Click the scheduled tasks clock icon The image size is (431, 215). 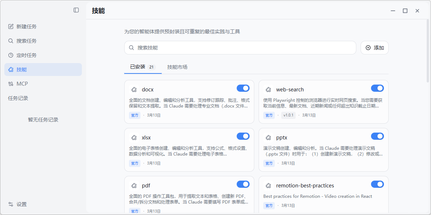pos(11,55)
